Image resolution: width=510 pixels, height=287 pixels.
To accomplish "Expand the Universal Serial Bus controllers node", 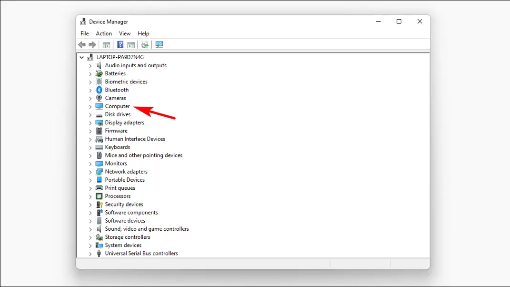I will pos(91,253).
